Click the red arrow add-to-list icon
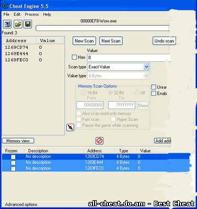Screen dimensions: 197x209 coord(70,127)
